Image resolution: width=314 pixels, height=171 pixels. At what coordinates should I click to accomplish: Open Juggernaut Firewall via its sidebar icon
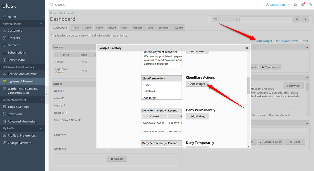click(4, 81)
